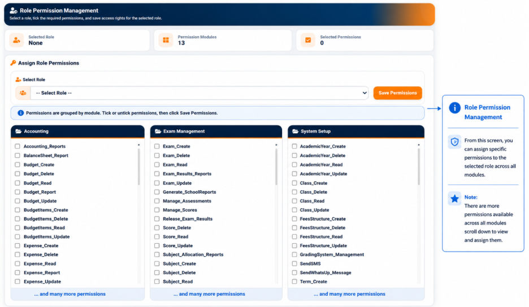This screenshot has height=307, width=529.
Task: Click the Selected Role user icon
Action: point(16,40)
